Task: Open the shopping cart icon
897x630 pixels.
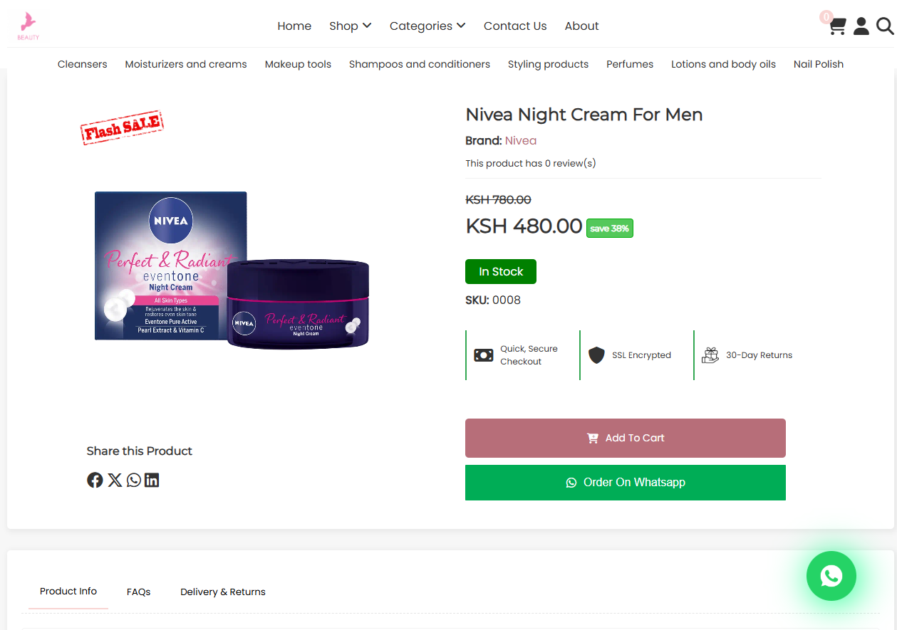Action: coord(837,26)
